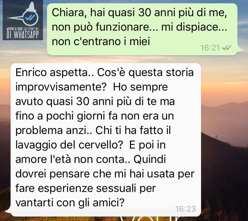Click the Di WhatsApp watermark logo

click(23, 20)
